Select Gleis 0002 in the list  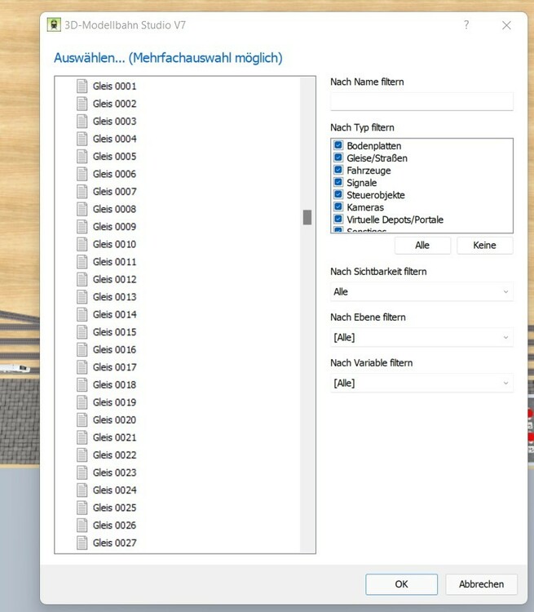click(x=115, y=104)
